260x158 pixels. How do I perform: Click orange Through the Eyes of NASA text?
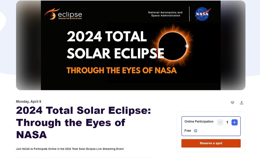[x=121, y=70]
